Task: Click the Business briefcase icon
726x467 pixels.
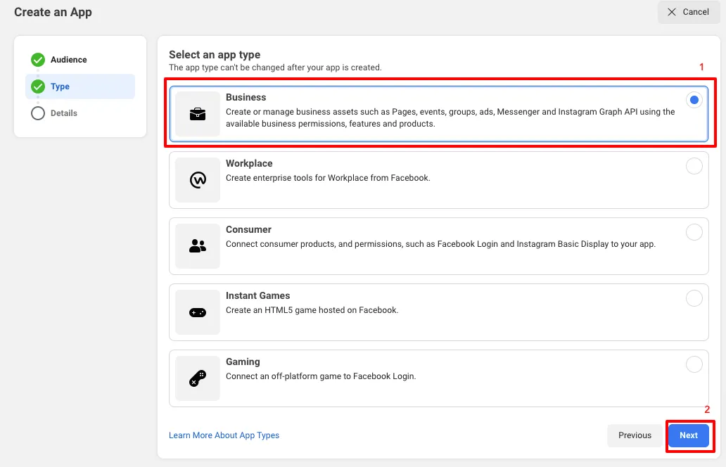Action: point(198,114)
